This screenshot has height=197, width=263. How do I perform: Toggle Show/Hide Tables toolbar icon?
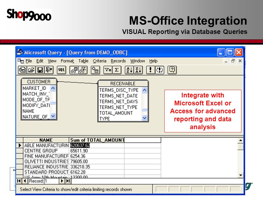click(74, 70)
